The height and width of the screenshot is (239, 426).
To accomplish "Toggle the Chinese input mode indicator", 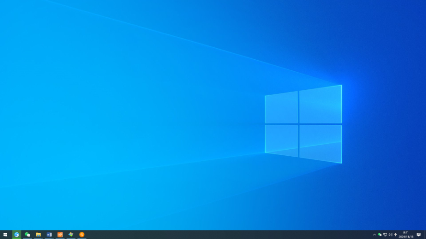I will point(396,235).
